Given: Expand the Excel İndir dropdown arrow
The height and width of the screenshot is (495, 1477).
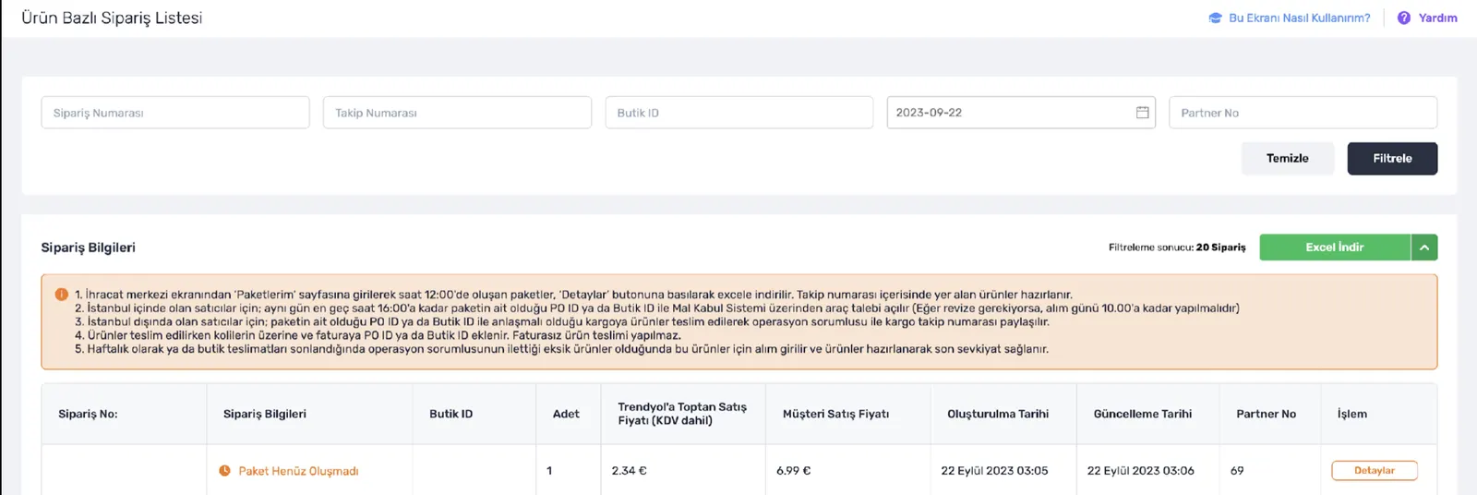Looking at the screenshot, I should (x=1424, y=247).
